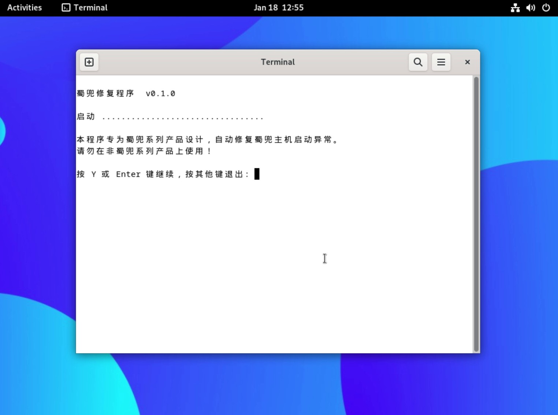Click the text '蜀兜修复程序 v0.1.0'
This screenshot has height=415, width=558.
pos(126,93)
